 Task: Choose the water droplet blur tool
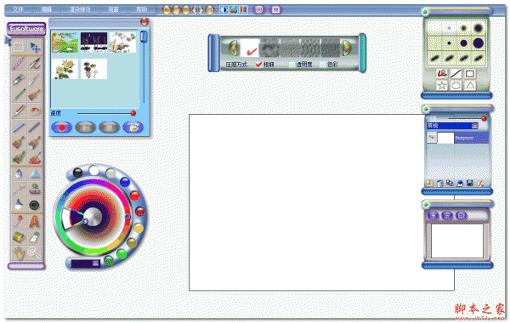click(x=19, y=173)
